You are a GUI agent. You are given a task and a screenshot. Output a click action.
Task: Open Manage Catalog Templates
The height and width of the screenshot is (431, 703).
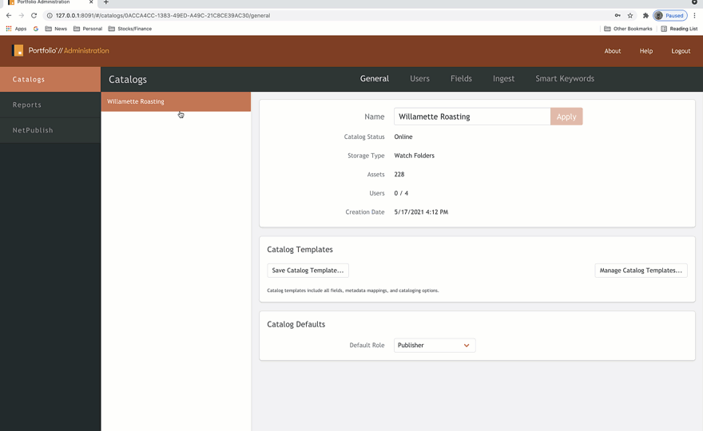coord(641,270)
